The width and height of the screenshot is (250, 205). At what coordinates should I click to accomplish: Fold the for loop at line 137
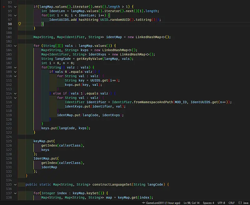click(16, 193)
